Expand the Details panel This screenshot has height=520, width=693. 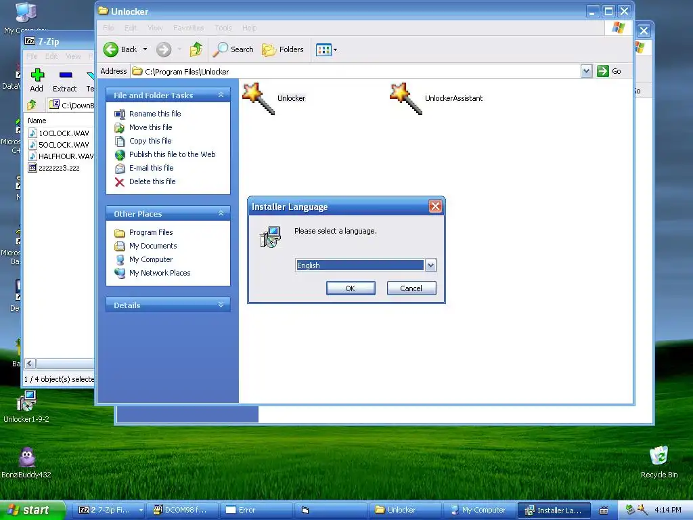221,305
